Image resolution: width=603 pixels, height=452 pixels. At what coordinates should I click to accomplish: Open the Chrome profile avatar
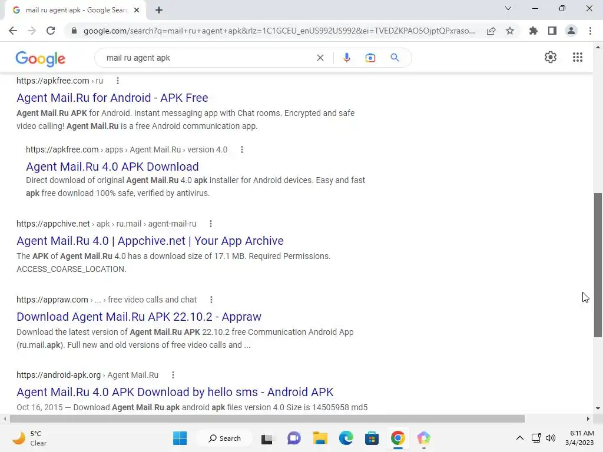[x=571, y=31]
